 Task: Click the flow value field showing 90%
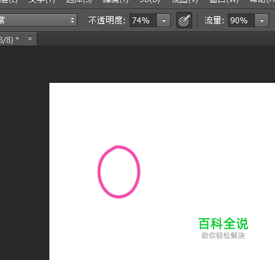(x=241, y=21)
